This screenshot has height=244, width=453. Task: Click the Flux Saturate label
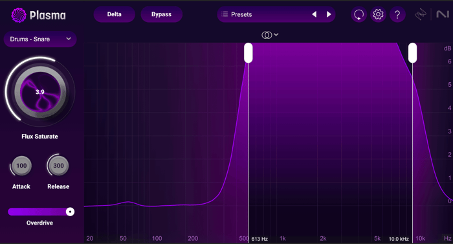pyautogui.click(x=40, y=137)
